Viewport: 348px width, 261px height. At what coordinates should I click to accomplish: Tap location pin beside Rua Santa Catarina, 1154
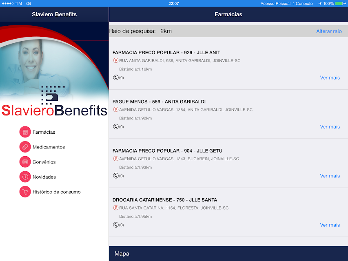115,208
